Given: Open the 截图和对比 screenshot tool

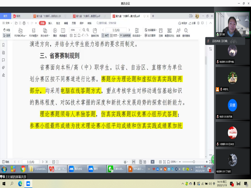Looking at the screenshot, I should [169, 33].
